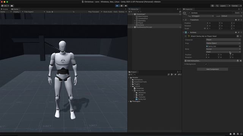Open the Tutorial layout dropdown
The height and width of the screenshot is (136, 243).
236,6
